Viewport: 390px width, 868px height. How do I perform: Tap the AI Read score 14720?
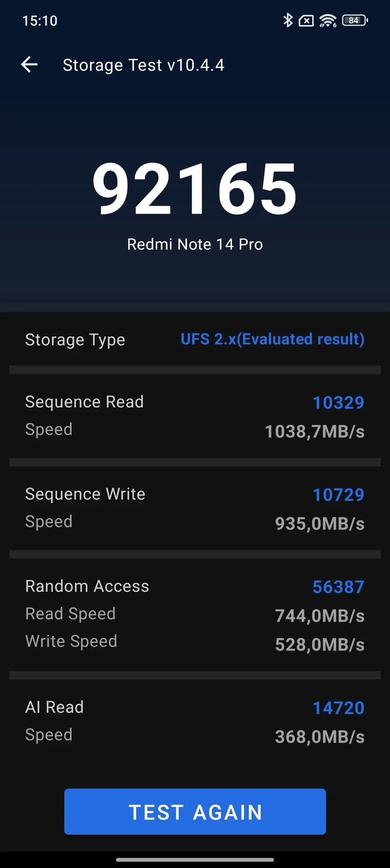(339, 708)
